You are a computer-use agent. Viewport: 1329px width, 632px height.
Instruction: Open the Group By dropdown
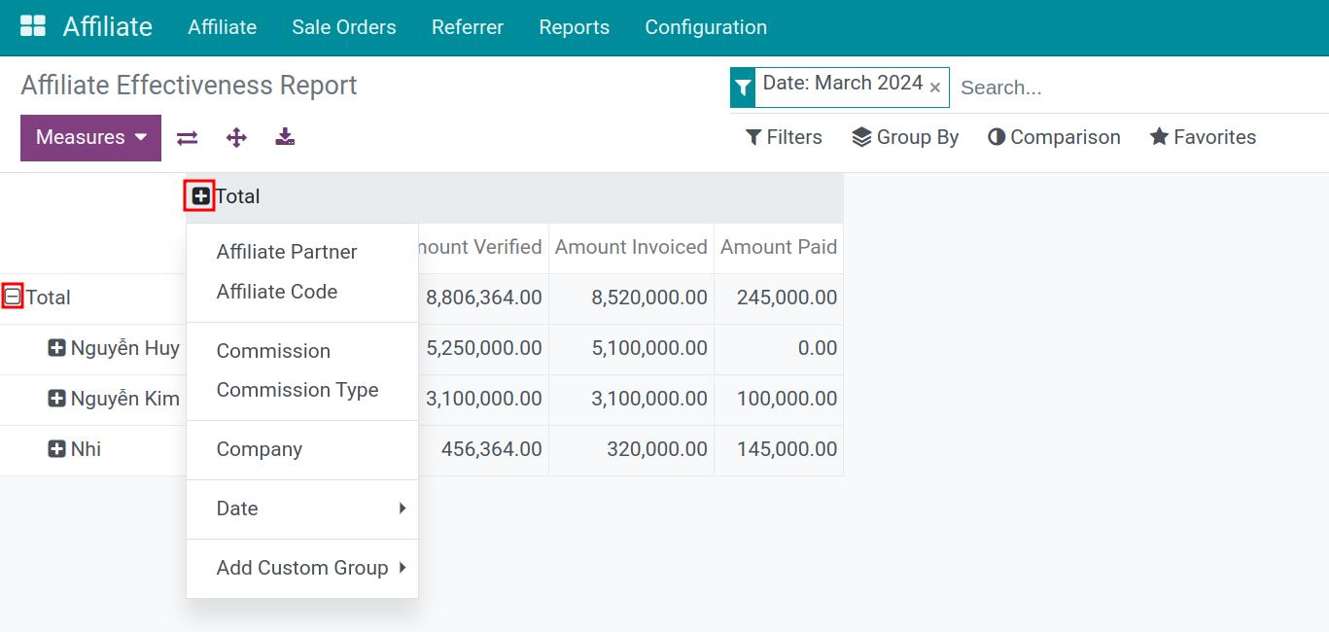tap(905, 137)
